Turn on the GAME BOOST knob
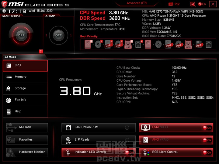Image resolution: width=219 pixels, height=164 pixels. (21, 35)
